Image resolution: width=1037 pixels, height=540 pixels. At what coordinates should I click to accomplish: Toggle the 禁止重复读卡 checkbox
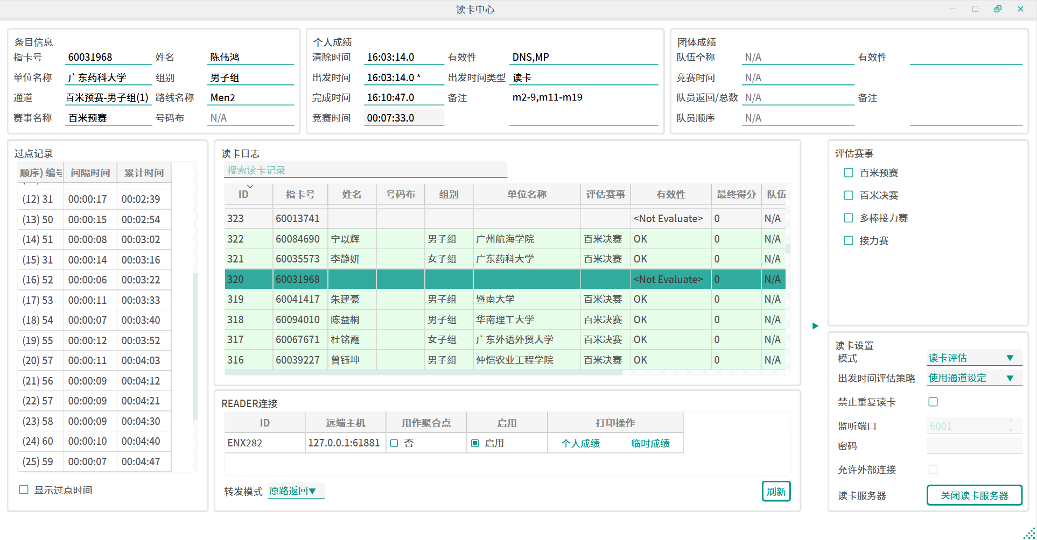coord(933,402)
